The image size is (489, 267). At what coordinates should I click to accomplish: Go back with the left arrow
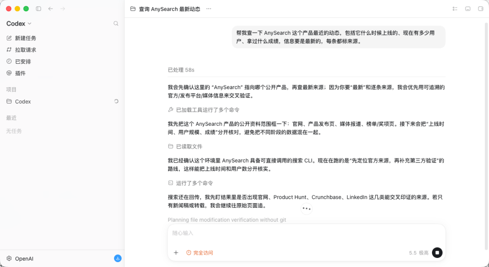51,9
